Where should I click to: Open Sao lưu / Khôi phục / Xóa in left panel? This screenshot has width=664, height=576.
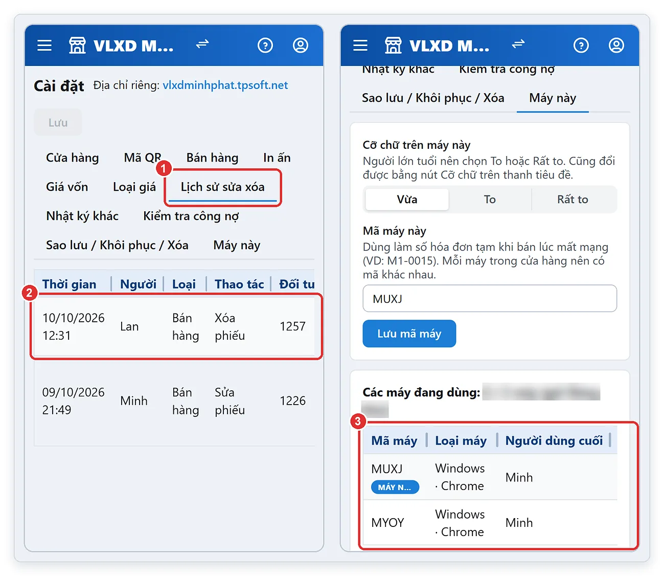point(117,245)
